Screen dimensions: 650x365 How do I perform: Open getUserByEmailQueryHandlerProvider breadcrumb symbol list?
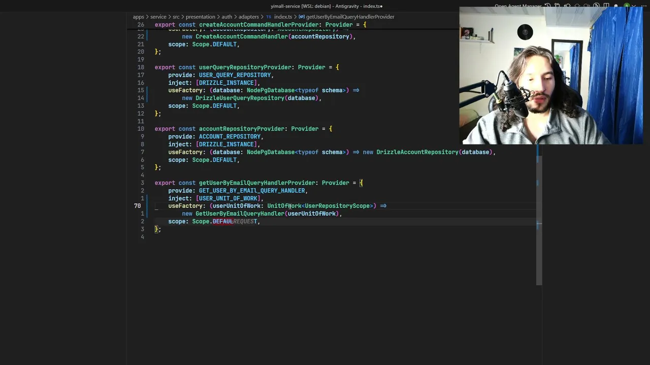pyautogui.click(x=350, y=17)
